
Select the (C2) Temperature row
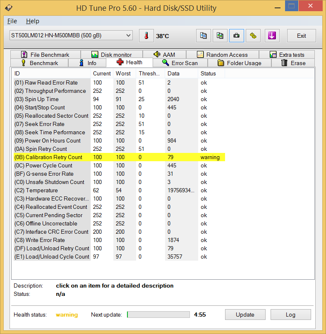[x=119, y=190]
